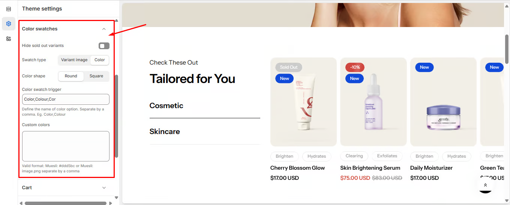
Task: Click the -10% discount badge
Action: coord(355,67)
